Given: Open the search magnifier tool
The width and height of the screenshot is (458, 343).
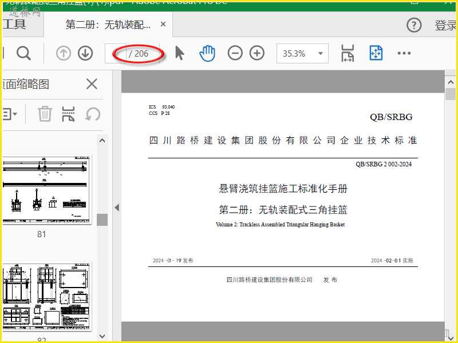Looking at the screenshot, I should click(x=23, y=53).
